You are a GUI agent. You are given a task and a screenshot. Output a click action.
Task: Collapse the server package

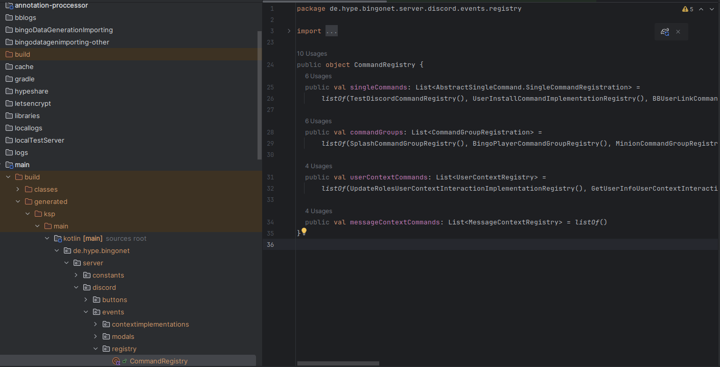(66, 263)
